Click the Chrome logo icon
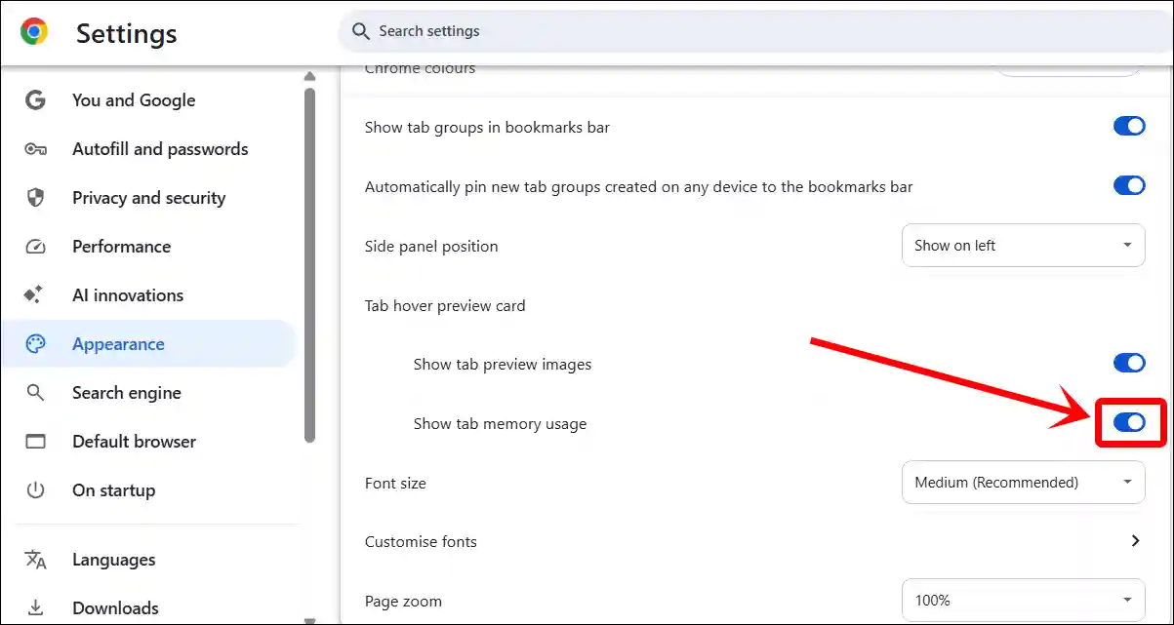 tap(34, 32)
